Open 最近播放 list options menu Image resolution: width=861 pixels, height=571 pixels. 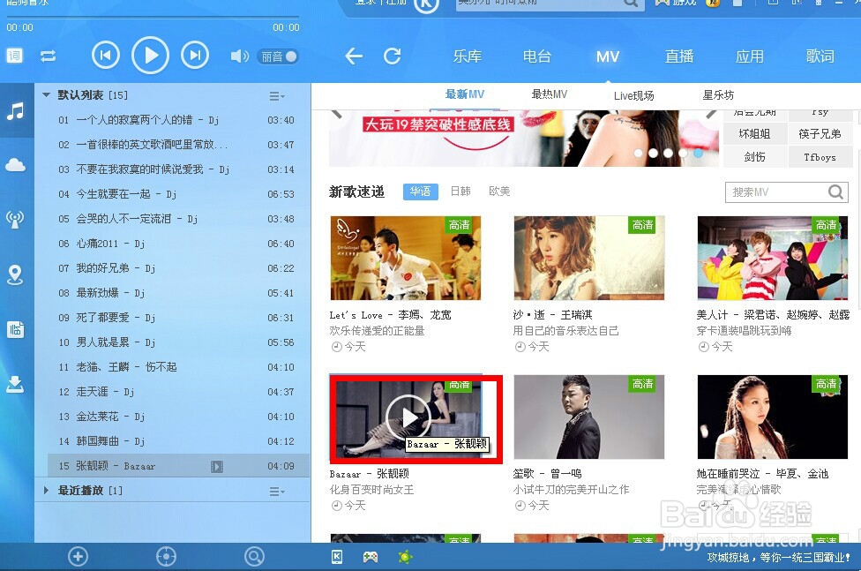coord(277,492)
